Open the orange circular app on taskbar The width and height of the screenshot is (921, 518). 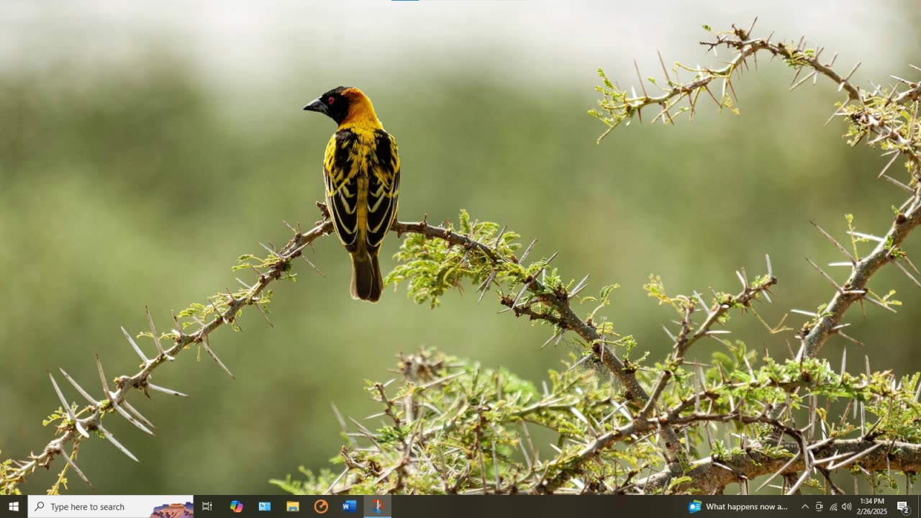tap(321, 506)
